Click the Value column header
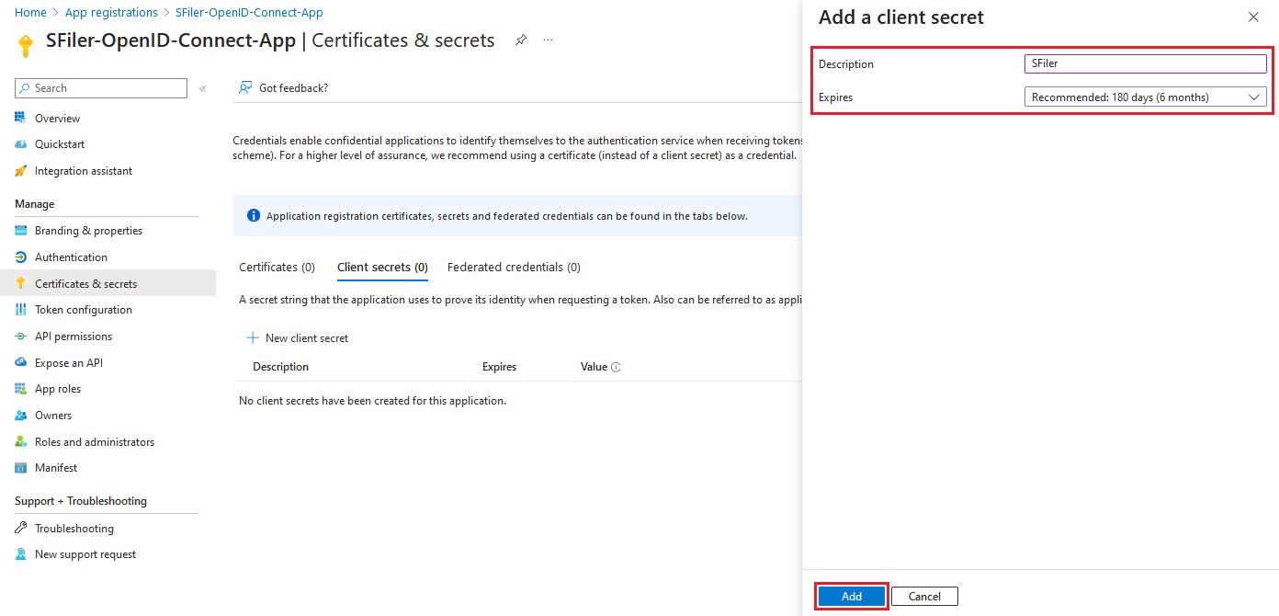Screen dimensions: 1279x616 [x=594, y=367]
